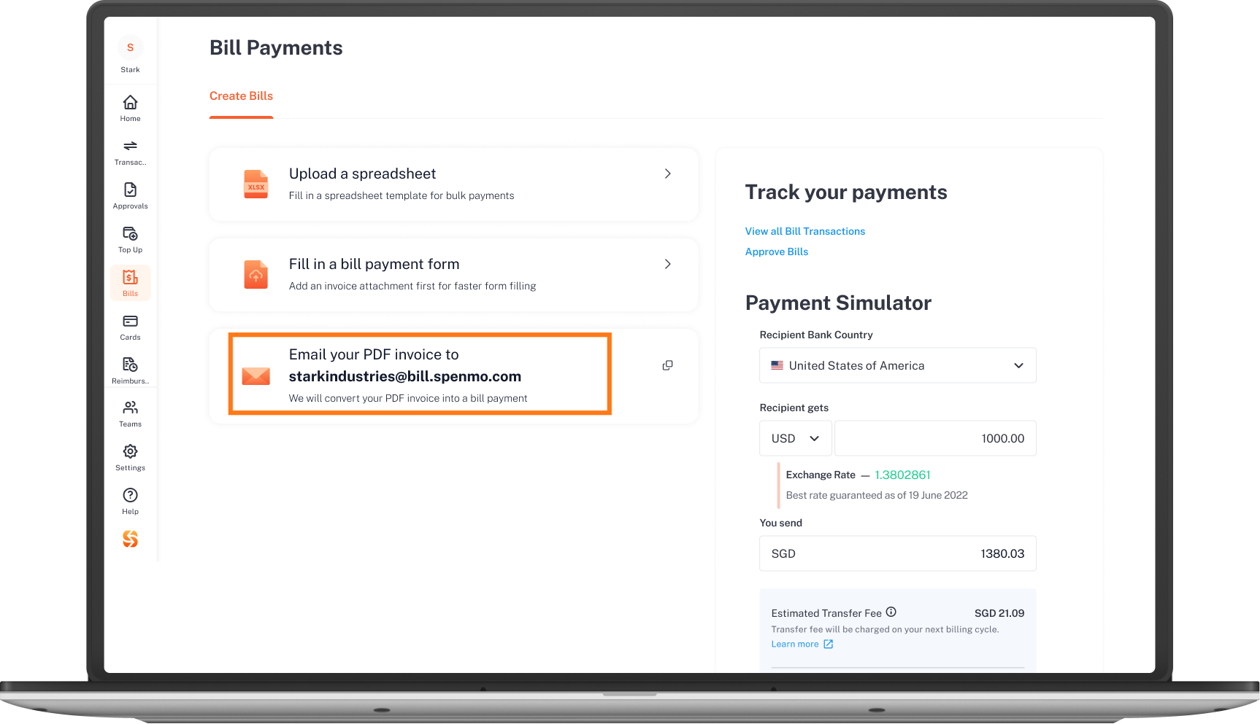Screen dimensions: 1260x724
Task: Open Home from the sidebar
Action: 130,108
